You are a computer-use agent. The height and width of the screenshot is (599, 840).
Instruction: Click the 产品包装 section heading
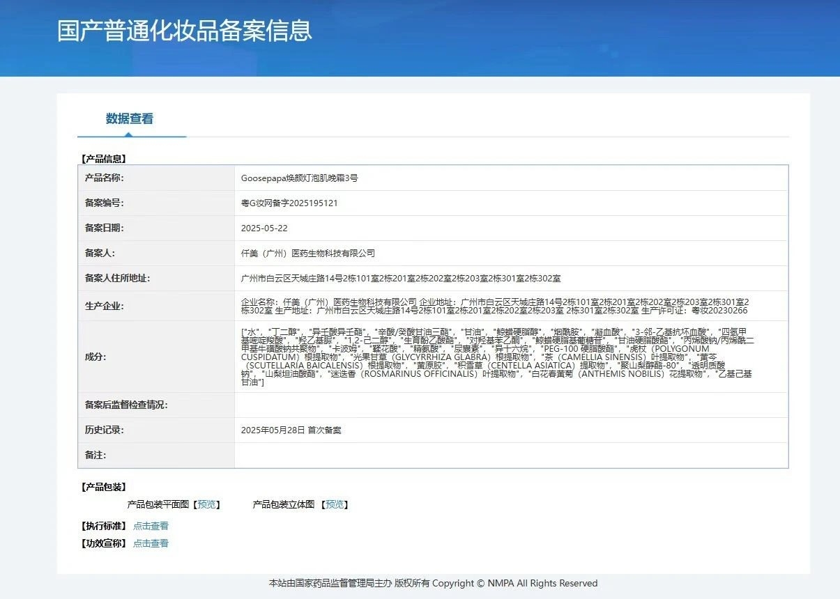[103, 487]
